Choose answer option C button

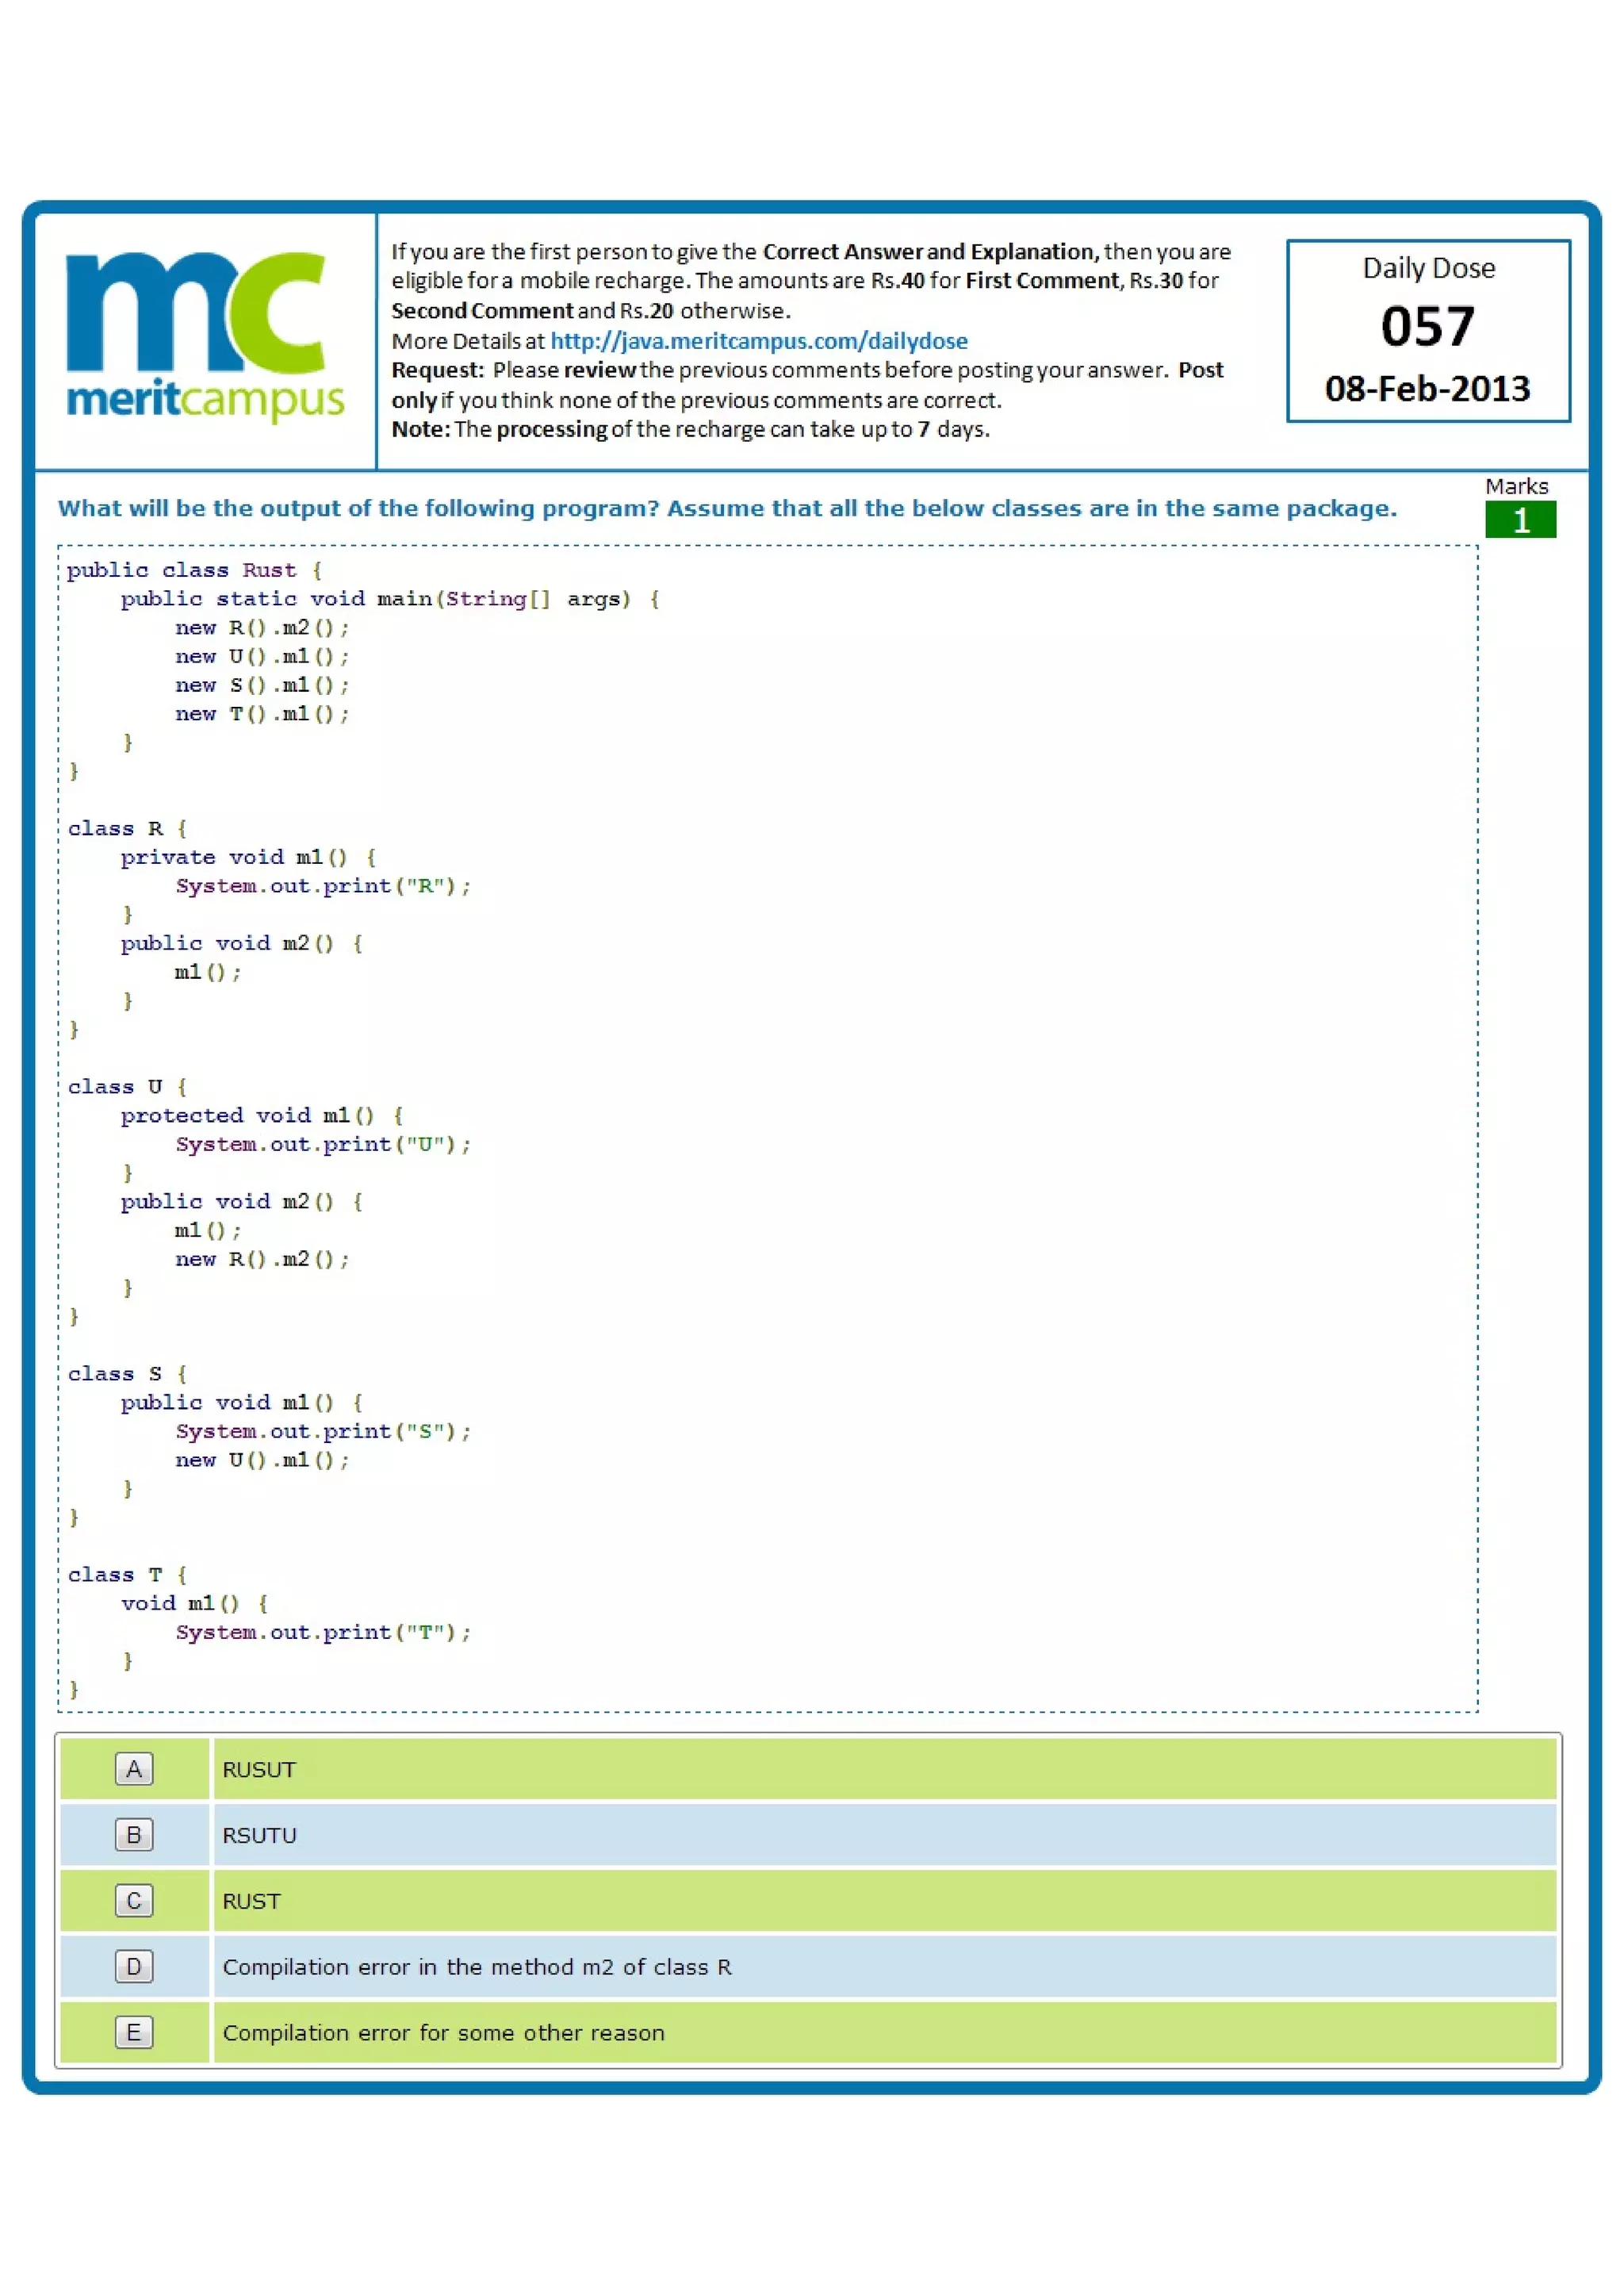(134, 1900)
